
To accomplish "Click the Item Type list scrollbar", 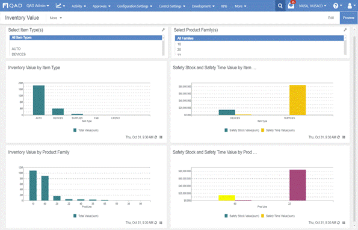I will (x=163, y=46).
